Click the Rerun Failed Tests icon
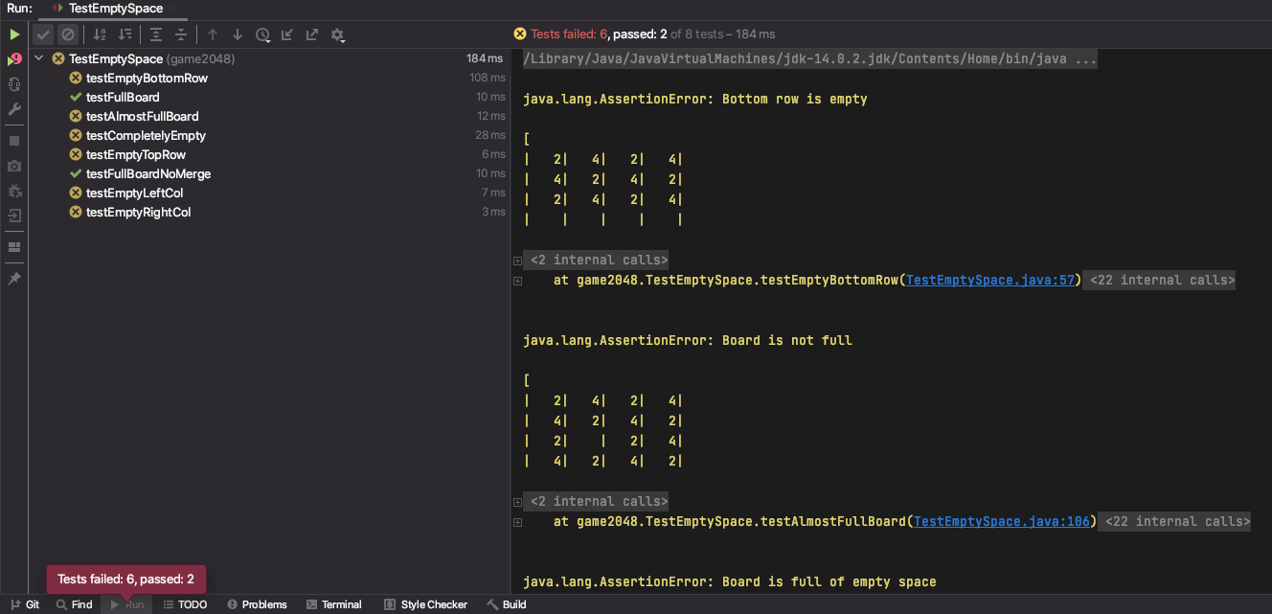 [13, 58]
